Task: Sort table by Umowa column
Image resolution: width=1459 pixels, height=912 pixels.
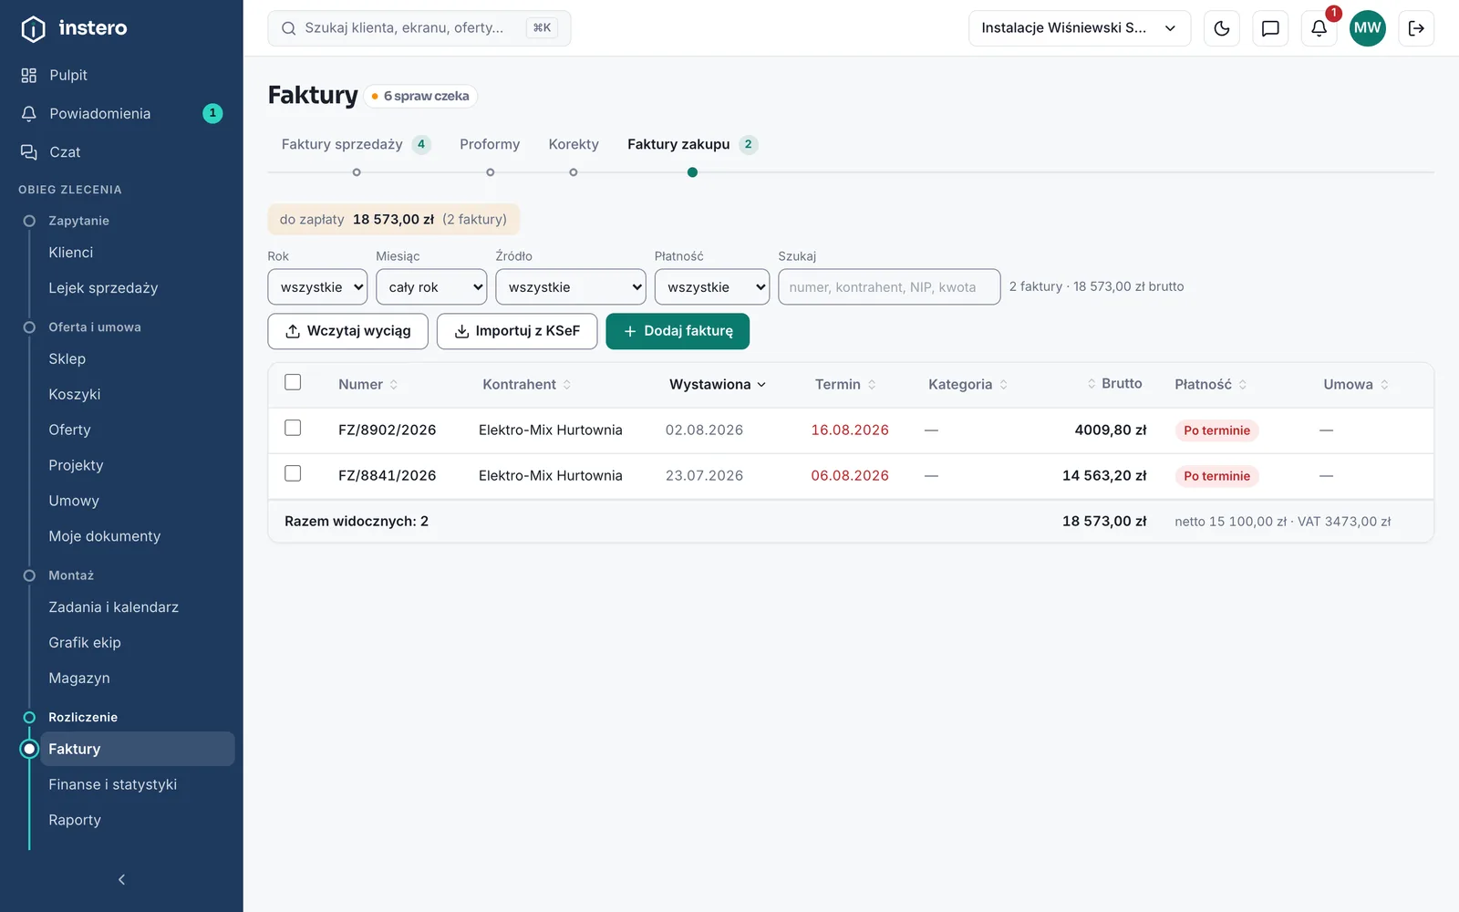Action: [1355, 384]
